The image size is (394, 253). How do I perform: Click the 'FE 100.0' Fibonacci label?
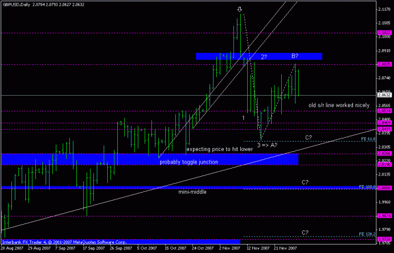pyautogui.click(x=367, y=187)
